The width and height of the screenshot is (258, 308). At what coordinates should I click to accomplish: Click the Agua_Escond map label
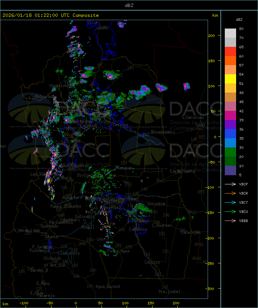[x=108, y=286]
